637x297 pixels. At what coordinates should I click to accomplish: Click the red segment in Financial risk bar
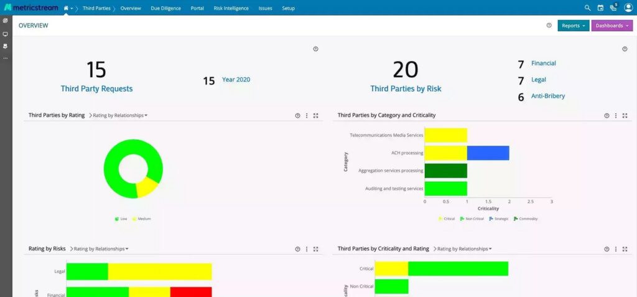(x=191, y=292)
